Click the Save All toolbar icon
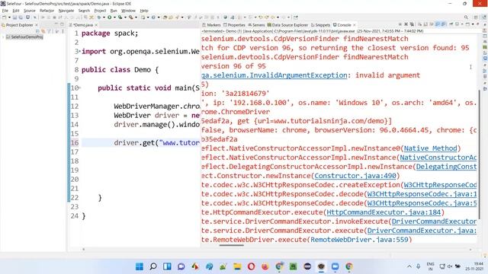The height and width of the screenshot is (274, 488). (21, 18)
